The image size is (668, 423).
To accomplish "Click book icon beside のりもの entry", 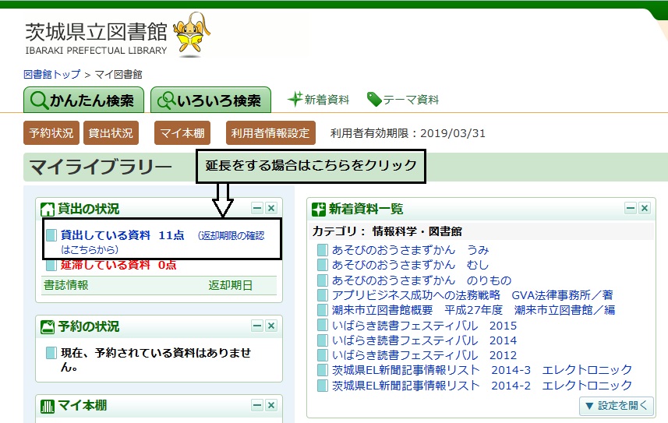I will [x=323, y=280].
